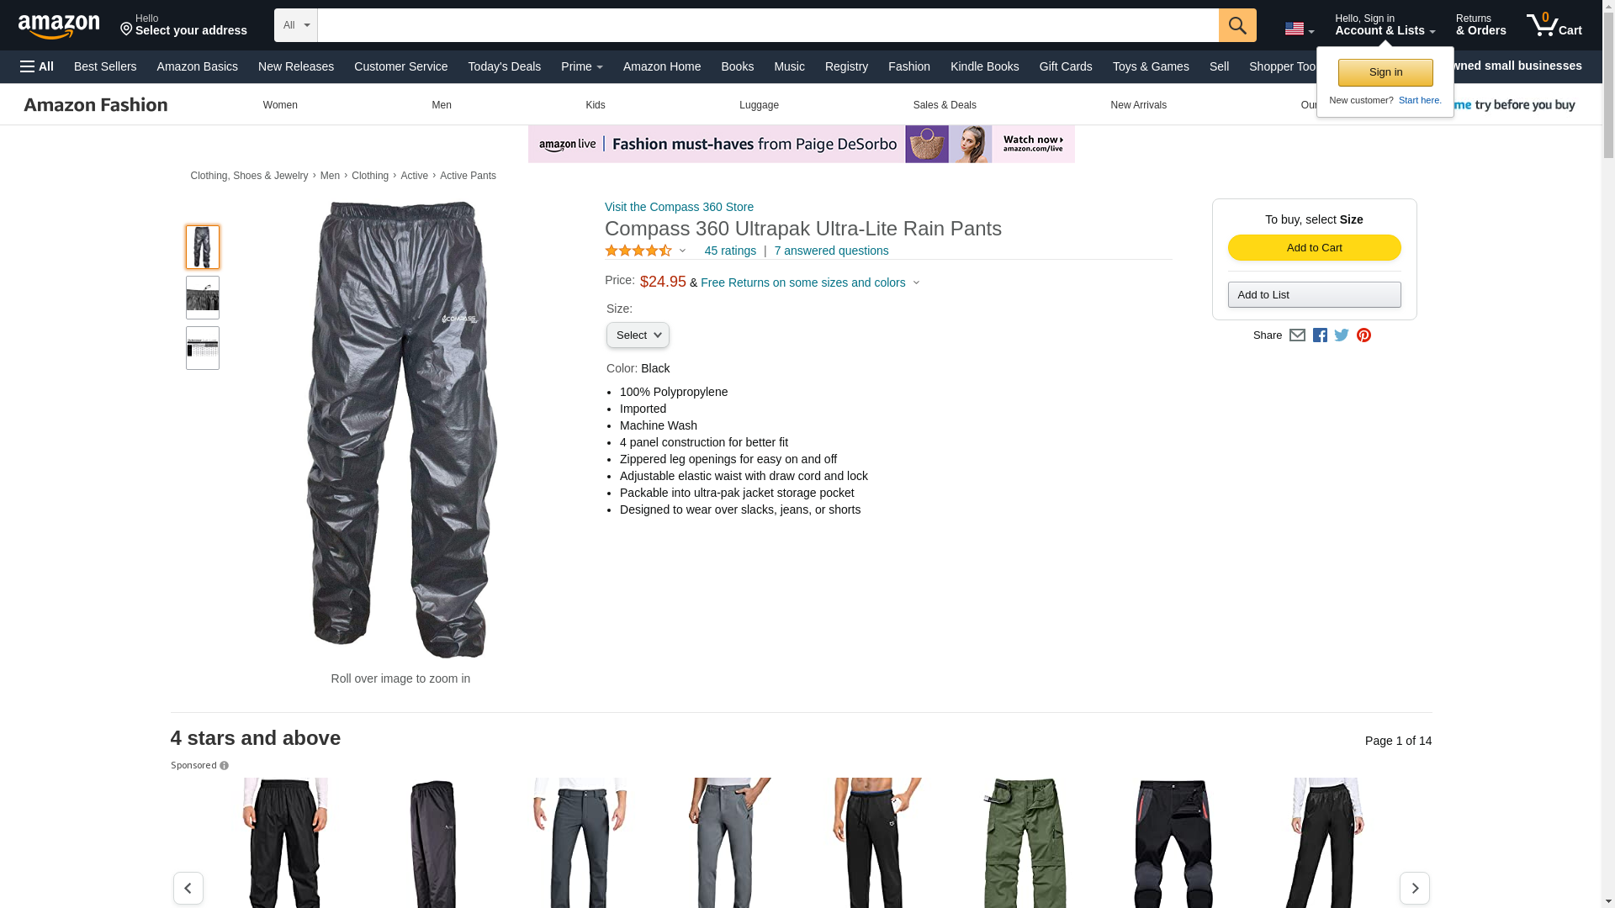The image size is (1615, 908).
Task: Select the Luggage fashion tab
Action: [x=759, y=105]
